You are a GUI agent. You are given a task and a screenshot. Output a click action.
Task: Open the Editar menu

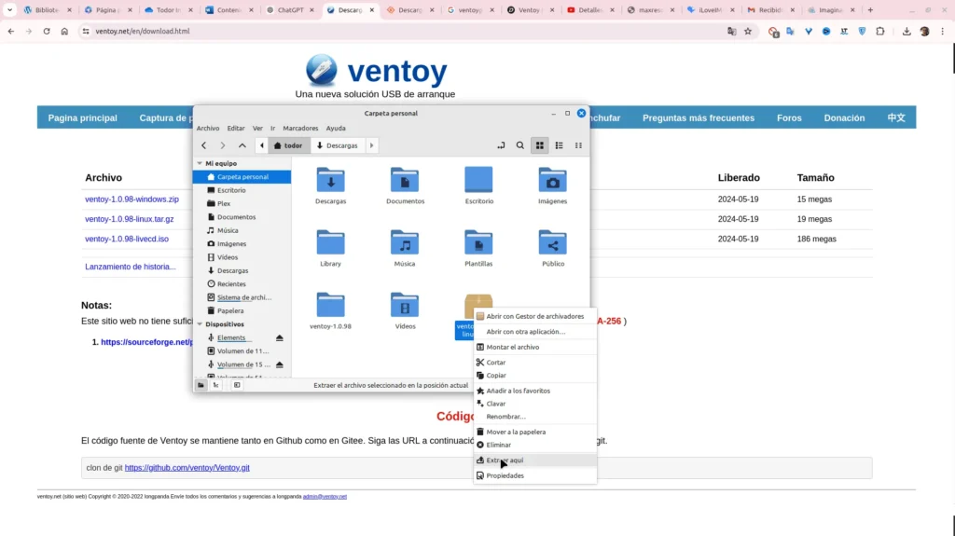236,128
